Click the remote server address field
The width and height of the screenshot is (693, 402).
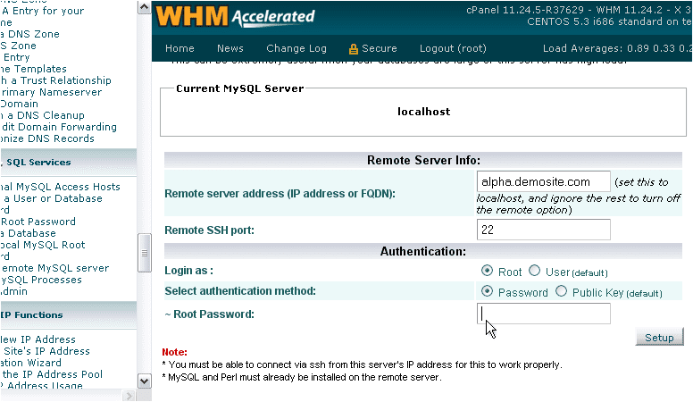click(x=544, y=181)
